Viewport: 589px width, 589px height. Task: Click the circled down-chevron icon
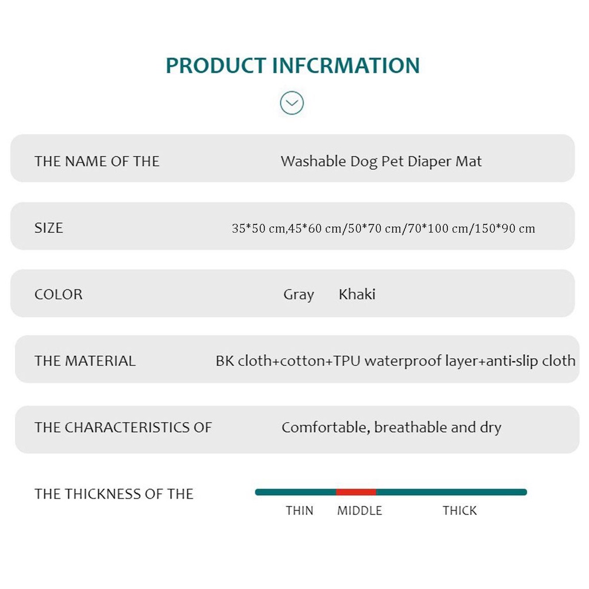(x=292, y=104)
